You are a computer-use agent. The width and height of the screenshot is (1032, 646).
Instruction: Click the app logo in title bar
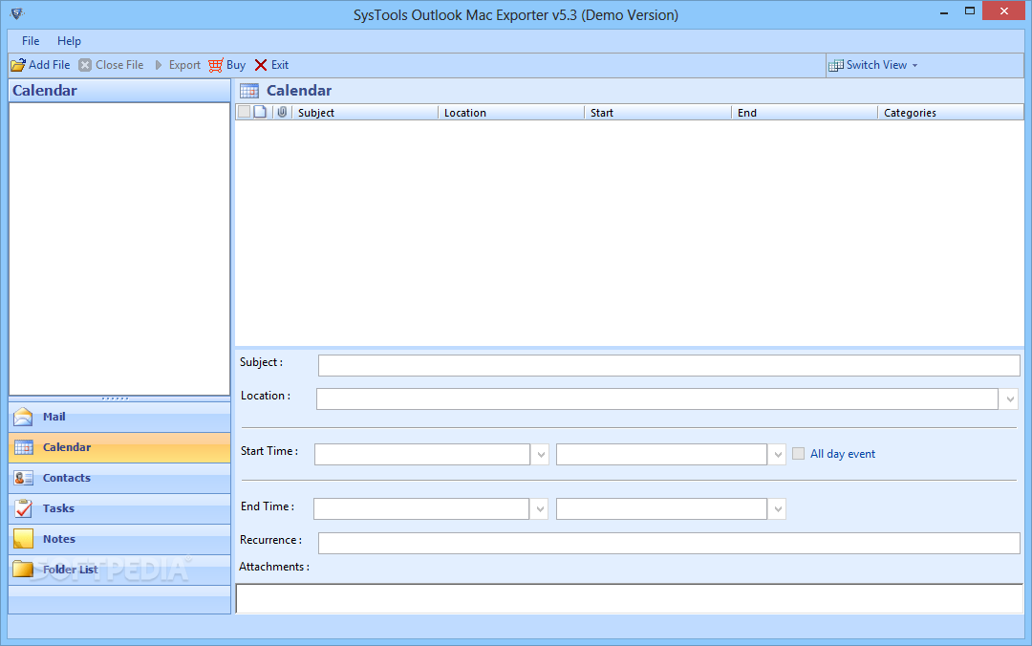[x=17, y=13]
